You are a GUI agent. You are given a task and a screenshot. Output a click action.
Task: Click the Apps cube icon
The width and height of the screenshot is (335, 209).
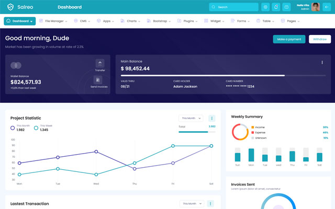point(99,21)
